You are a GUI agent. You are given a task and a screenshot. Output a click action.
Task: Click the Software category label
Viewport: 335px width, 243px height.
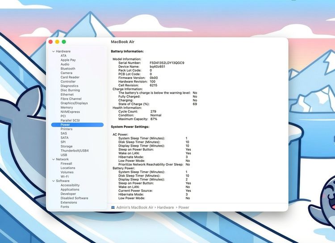63,181
